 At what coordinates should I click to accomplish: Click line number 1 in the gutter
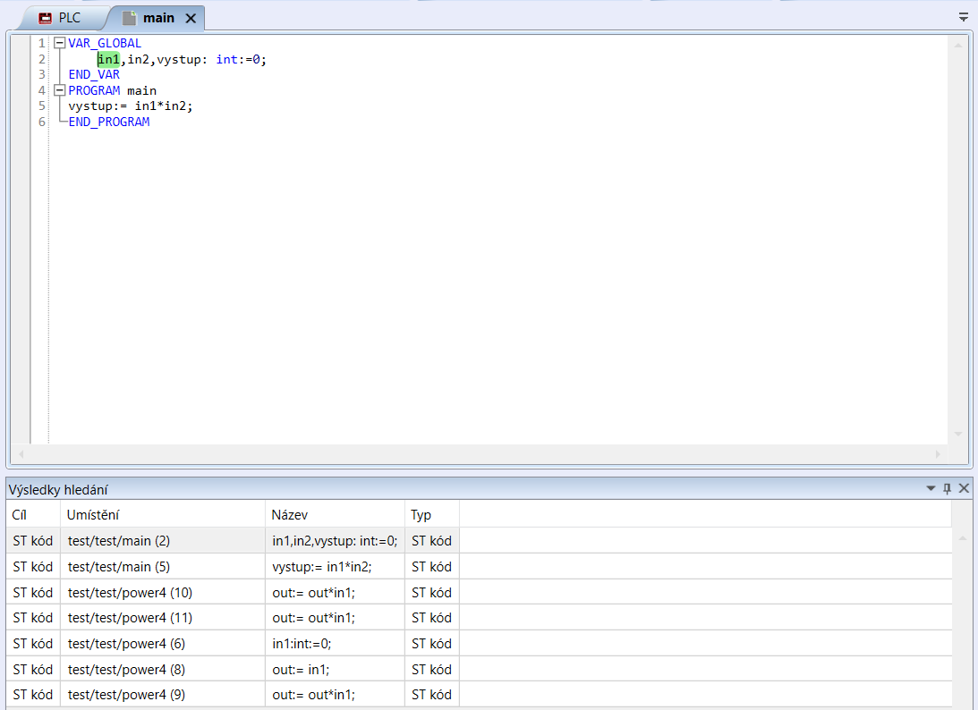click(42, 43)
